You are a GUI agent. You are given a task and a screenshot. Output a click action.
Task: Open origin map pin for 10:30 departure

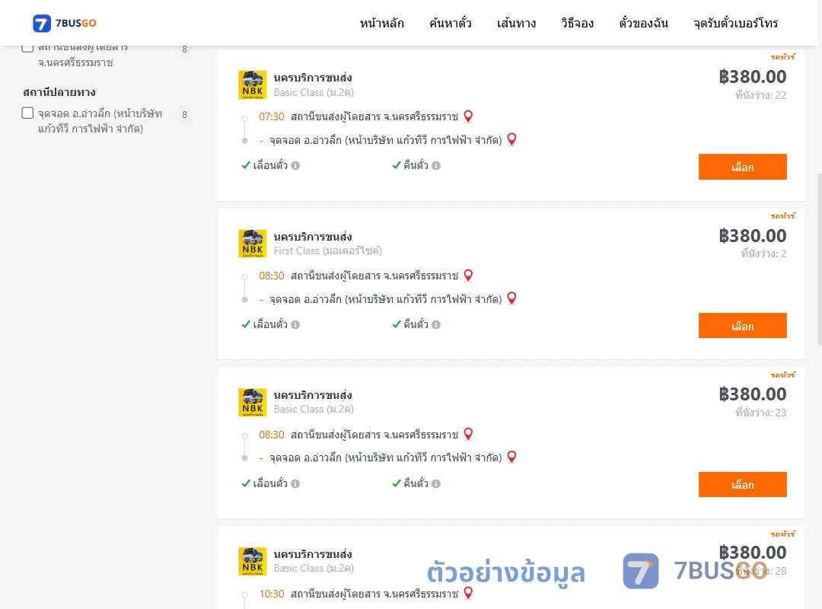pos(468,593)
